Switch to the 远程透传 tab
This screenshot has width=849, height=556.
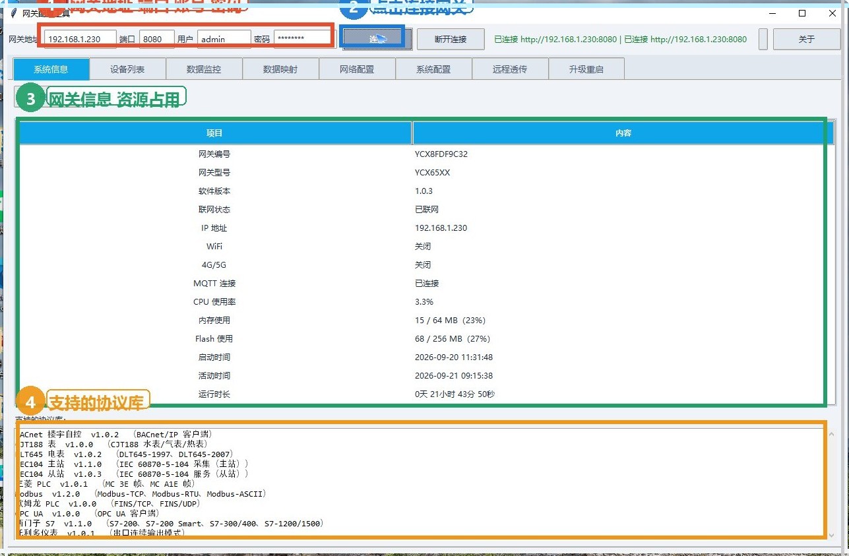click(510, 69)
